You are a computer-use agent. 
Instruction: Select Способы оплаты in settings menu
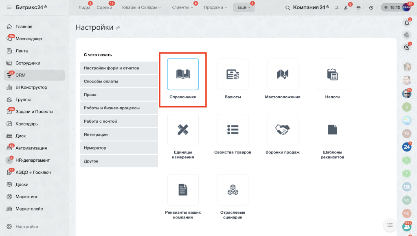point(119,81)
